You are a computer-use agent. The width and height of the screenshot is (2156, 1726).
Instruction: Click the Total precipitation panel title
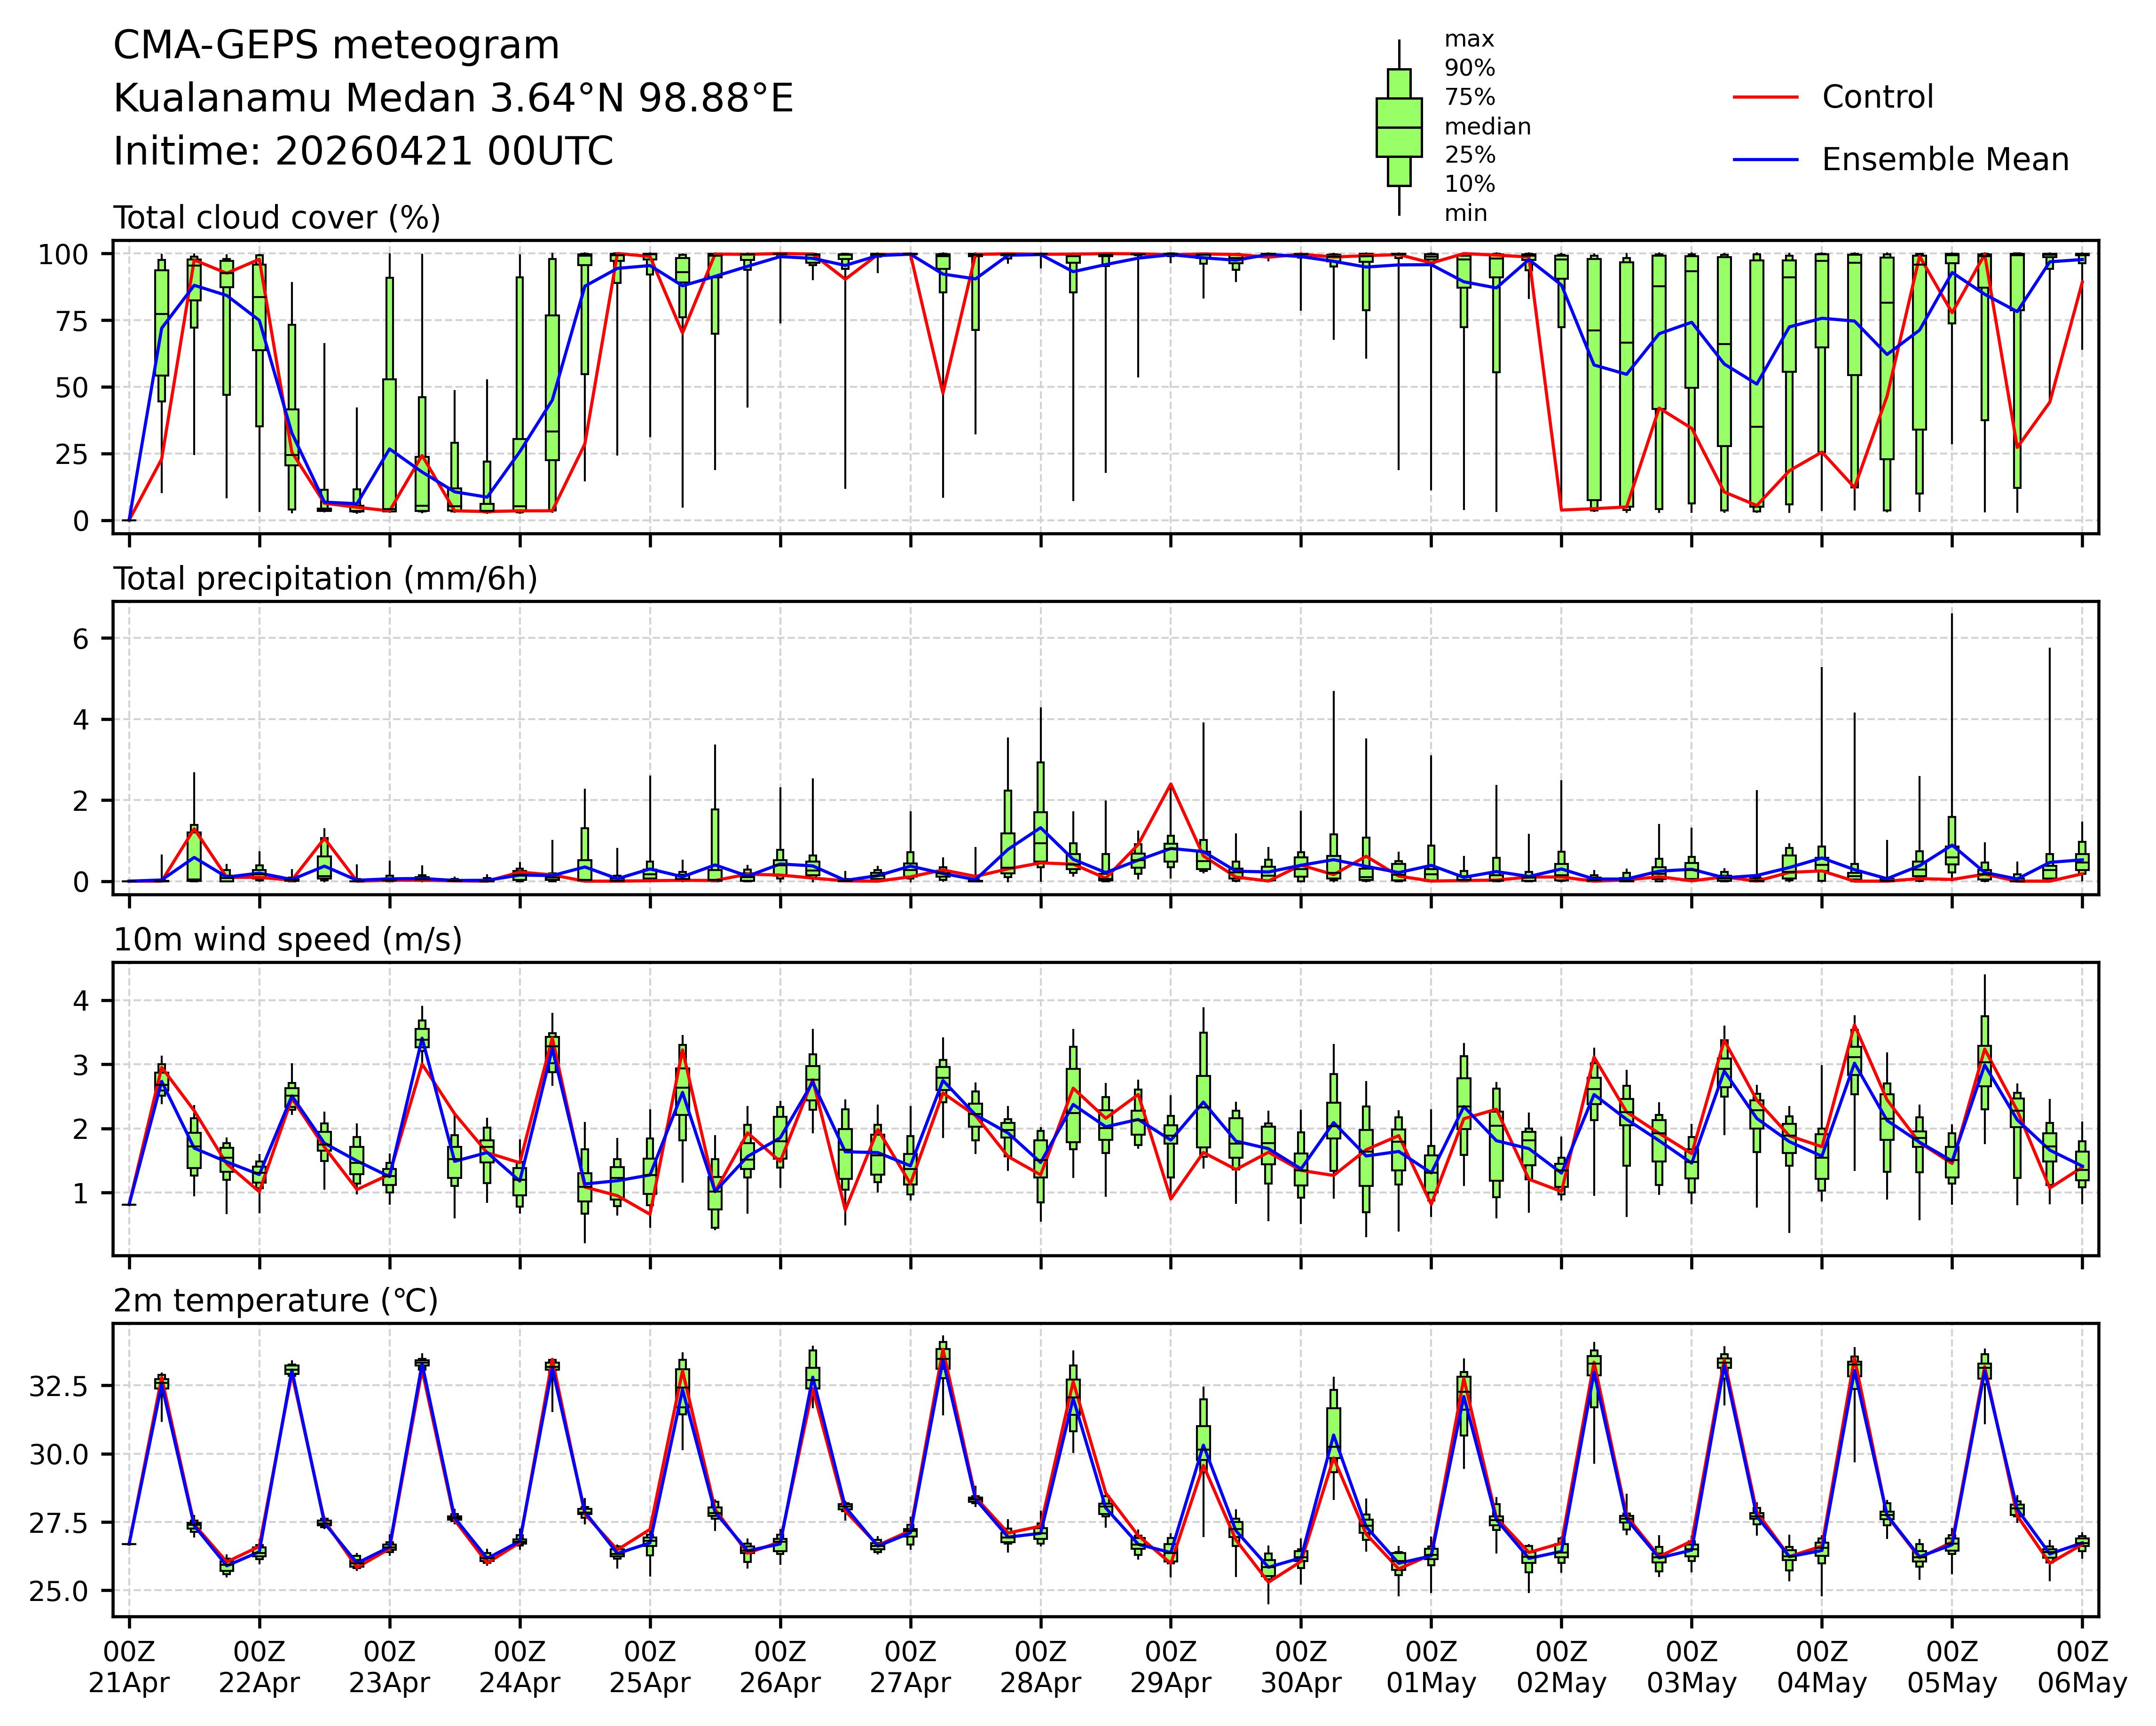pyautogui.click(x=325, y=579)
